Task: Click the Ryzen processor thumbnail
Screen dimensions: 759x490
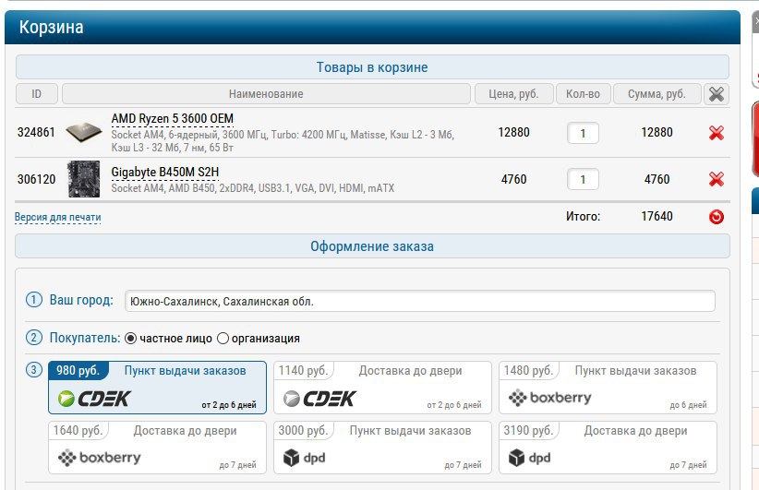Action: click(84, 133)
